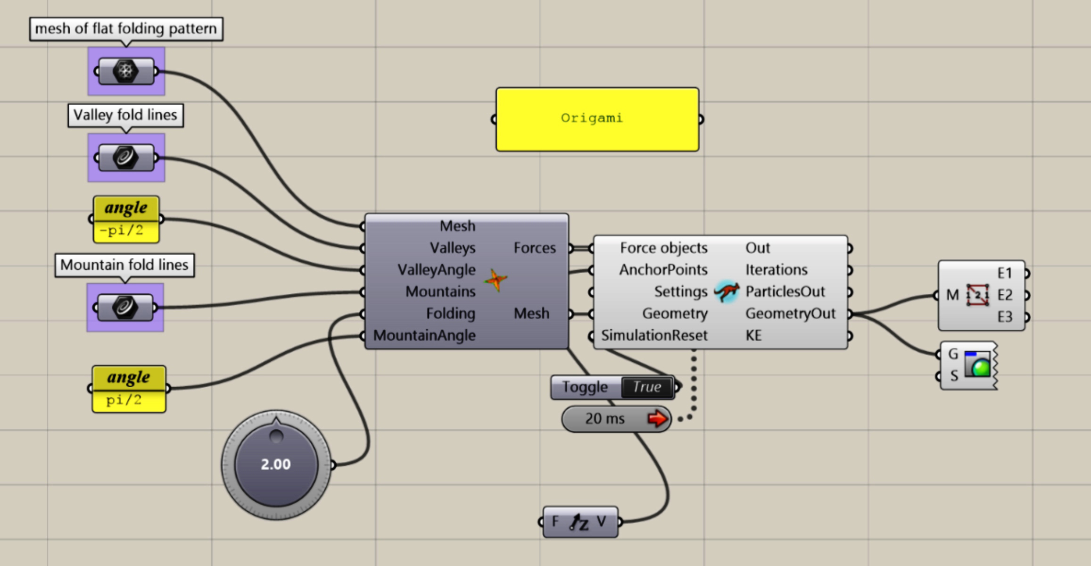Click the Kangaroo solver icon
Viewport: 1091px width, 566px height.
click(x=727, y=291)
